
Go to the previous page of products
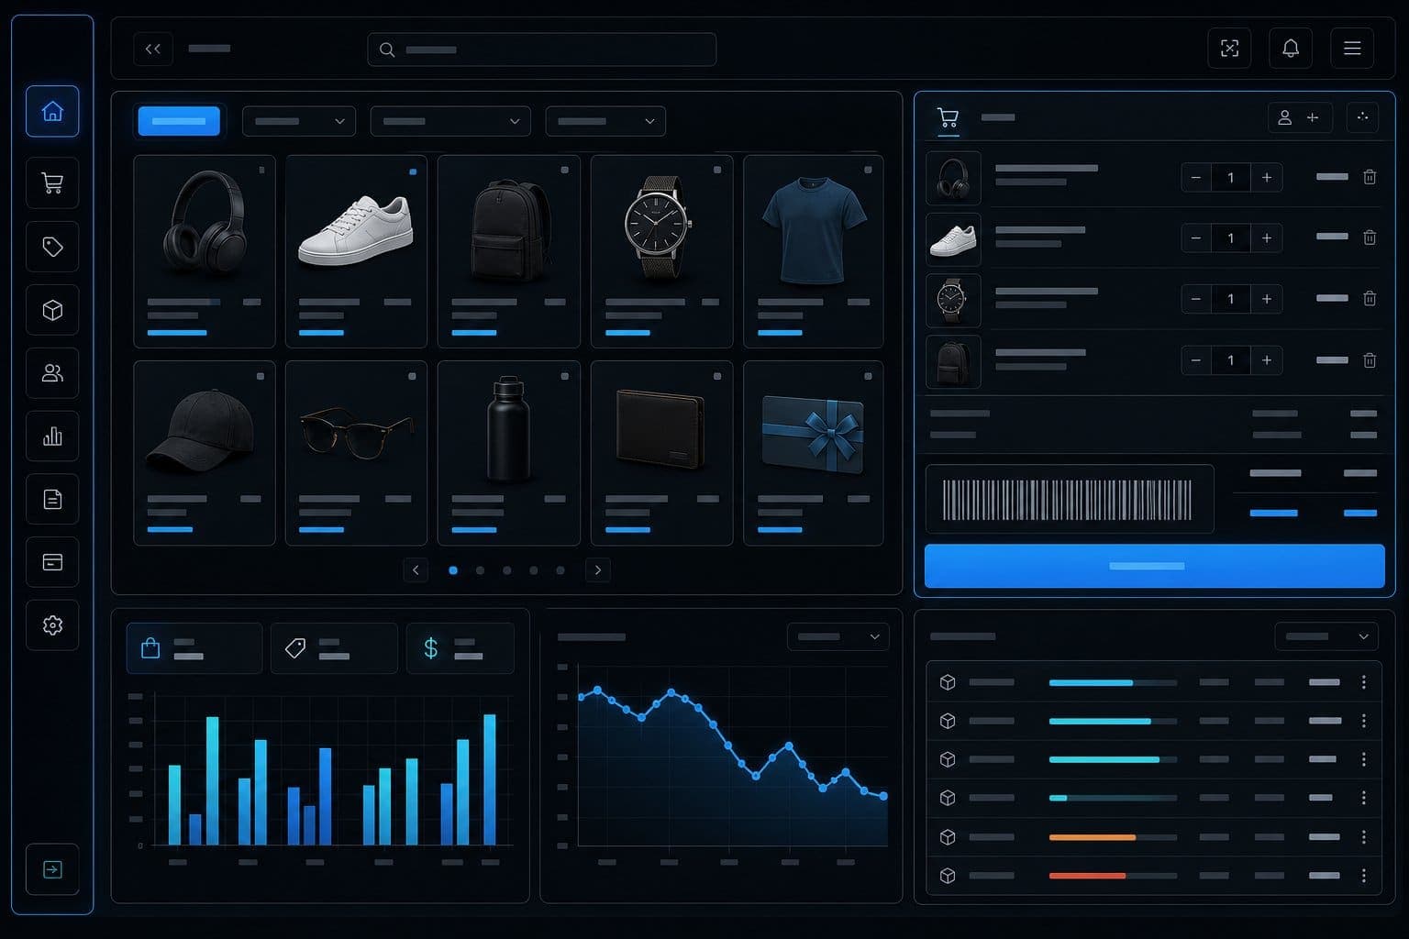[x=416, y=570]
